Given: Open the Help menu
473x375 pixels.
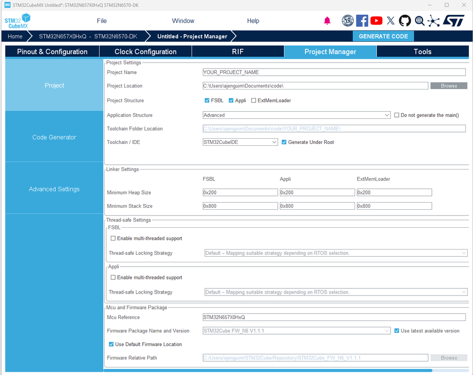Looking at the screenshot, I should (253, 21).
